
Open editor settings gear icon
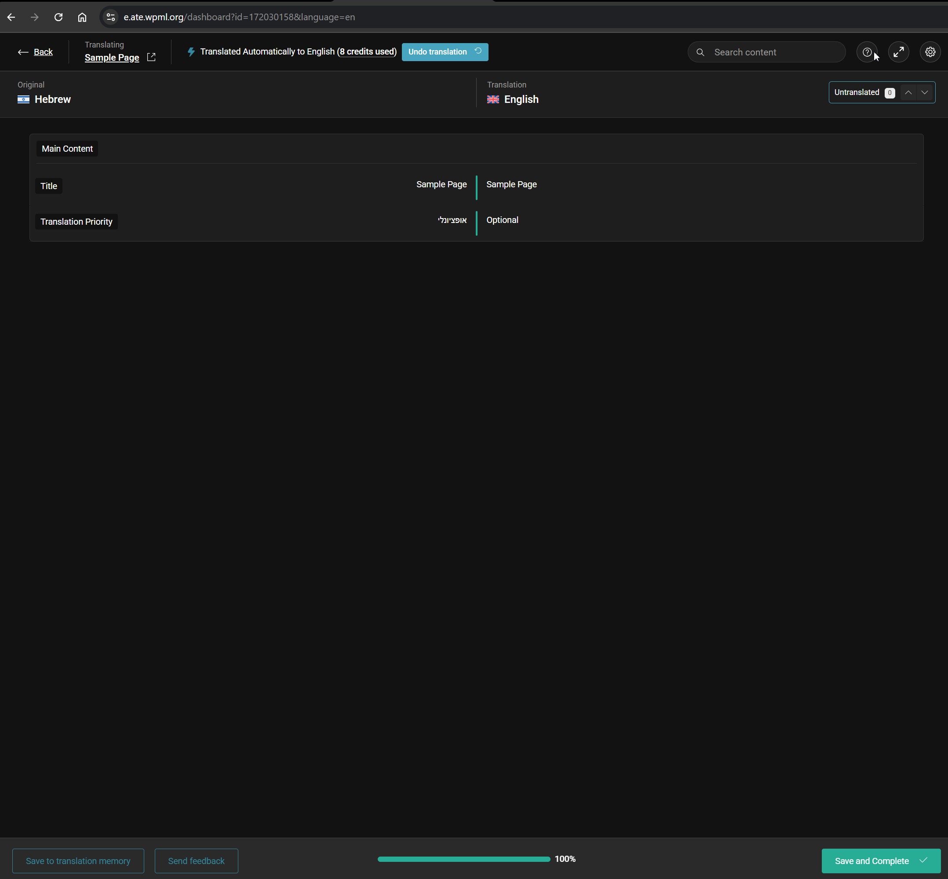930,52
